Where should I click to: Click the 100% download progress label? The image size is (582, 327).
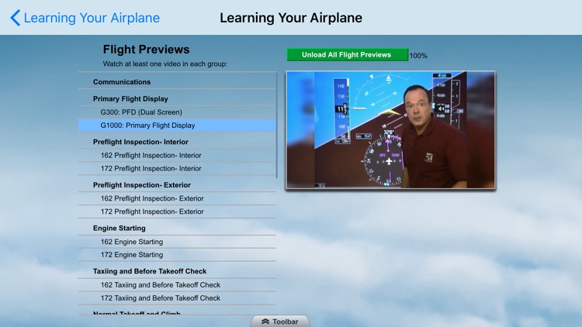418,56
